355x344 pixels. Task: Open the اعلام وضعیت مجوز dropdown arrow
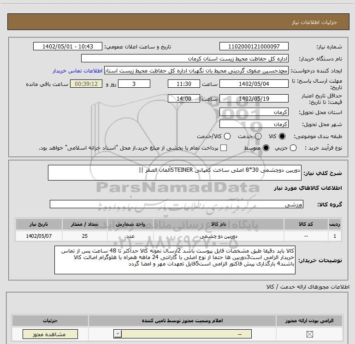click(118, 334)
